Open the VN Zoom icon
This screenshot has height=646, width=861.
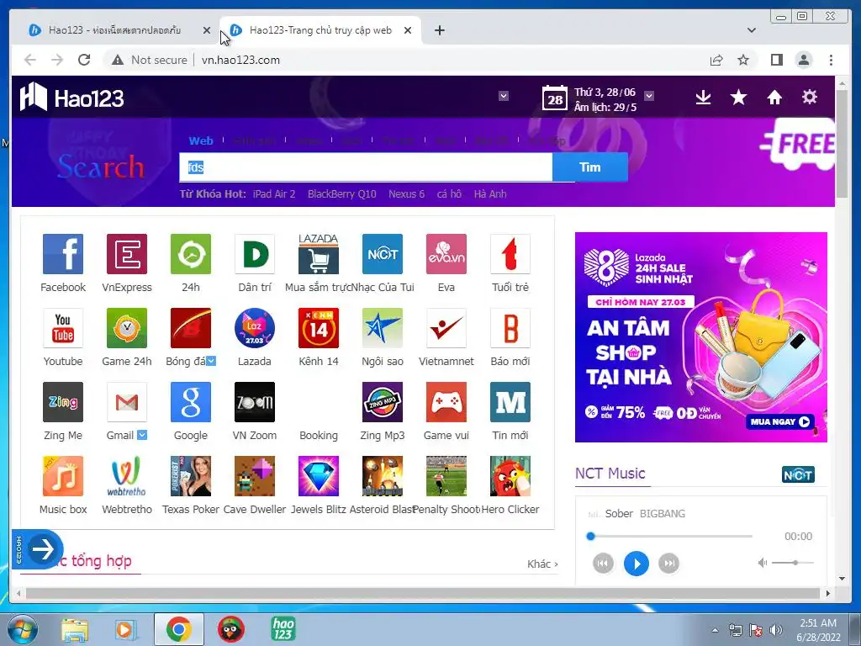255,402
